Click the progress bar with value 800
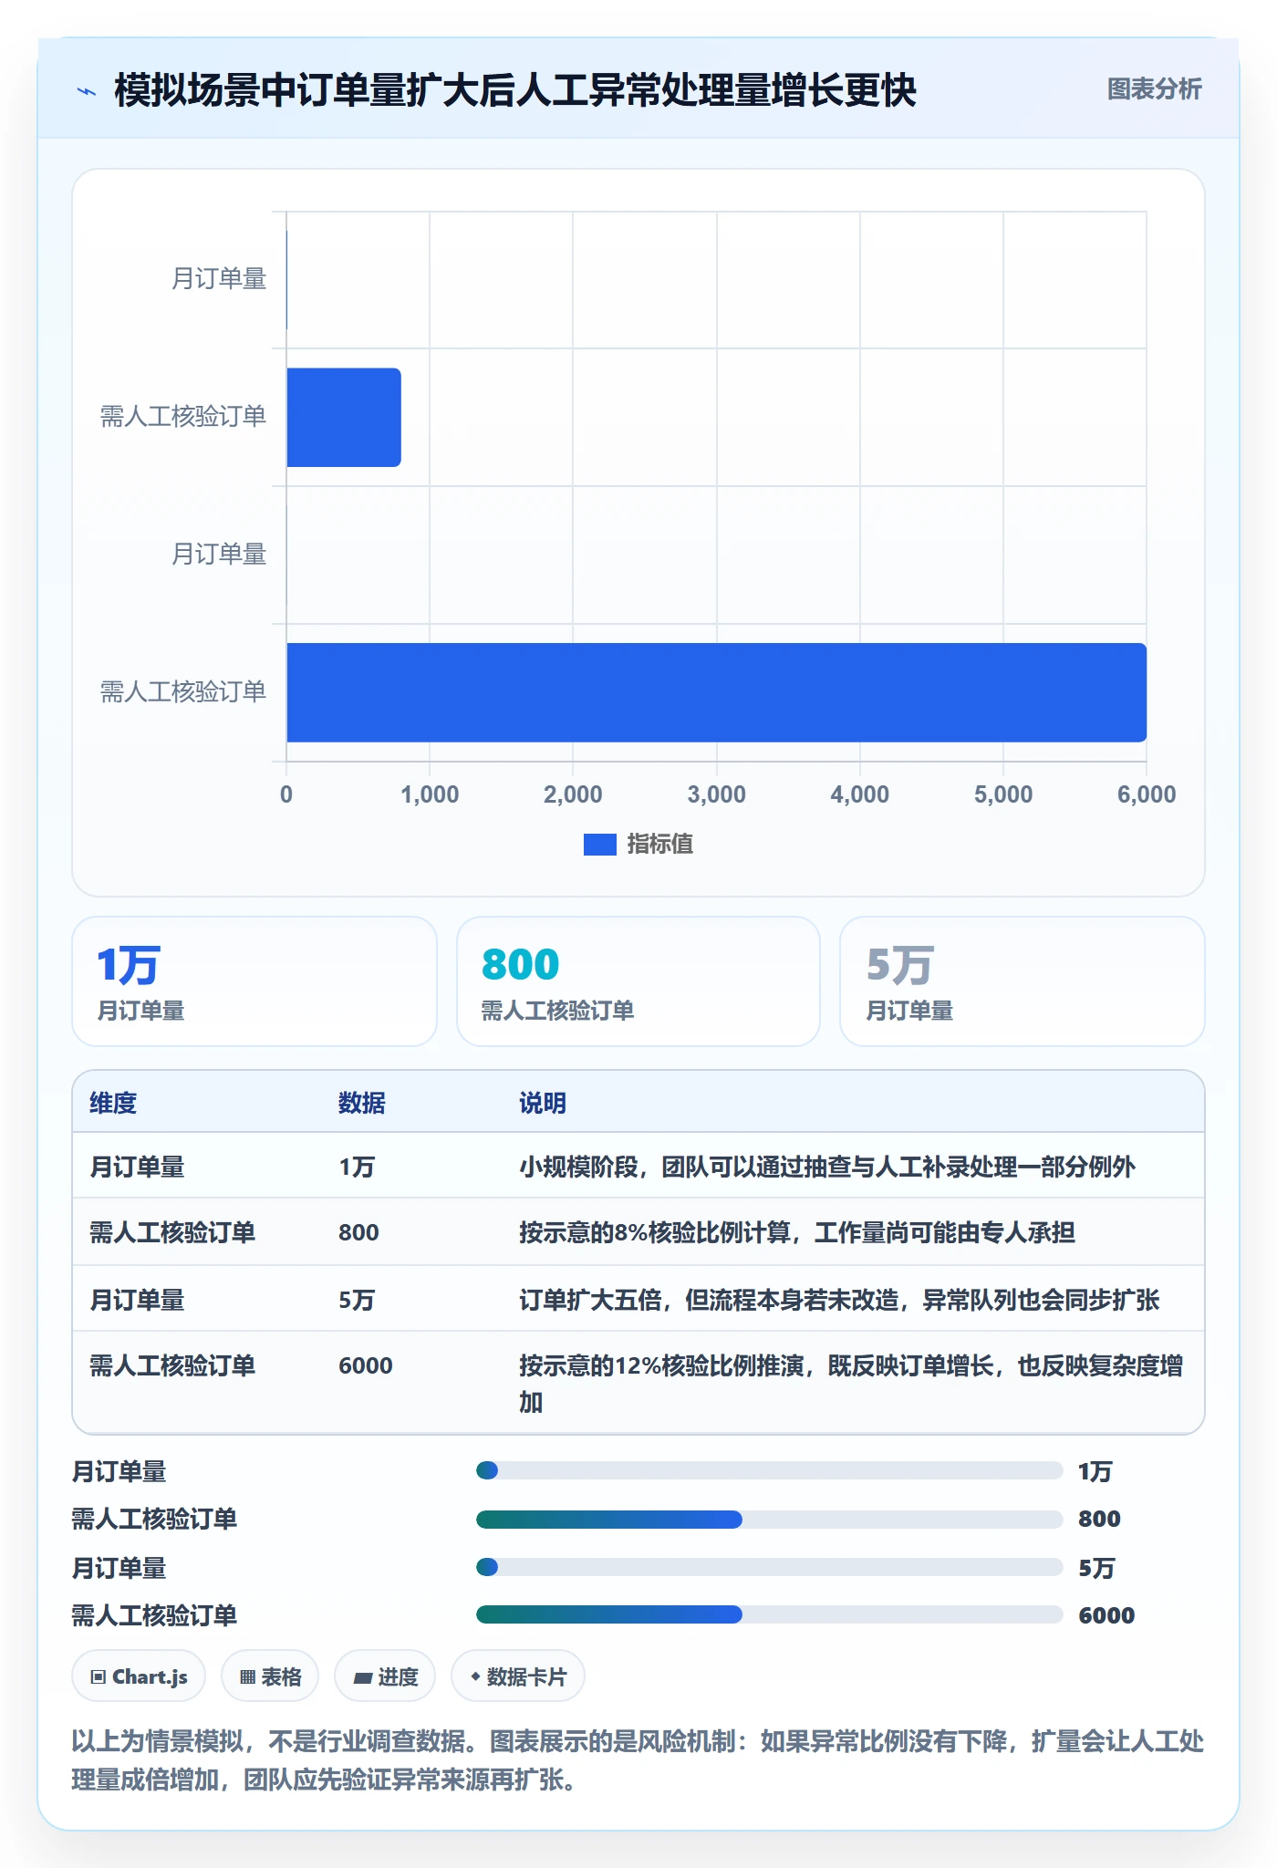 (x=769, y=1519)
